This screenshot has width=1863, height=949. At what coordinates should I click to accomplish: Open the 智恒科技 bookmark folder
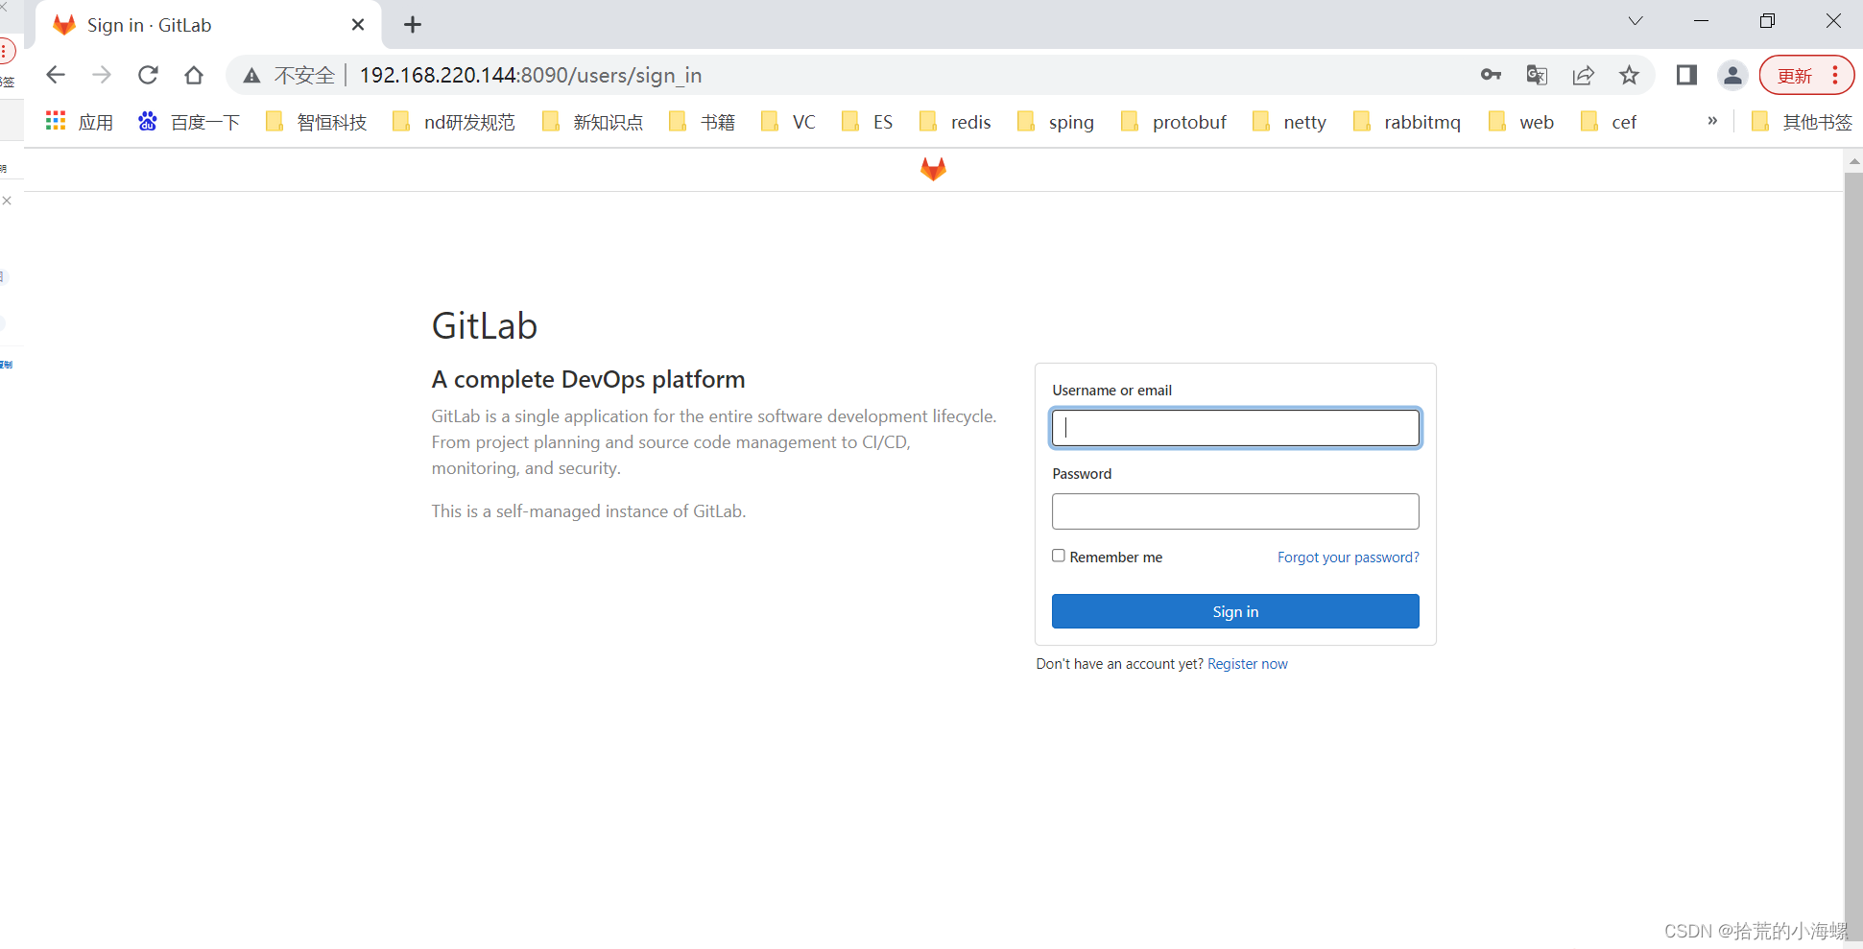pos(317,122)
